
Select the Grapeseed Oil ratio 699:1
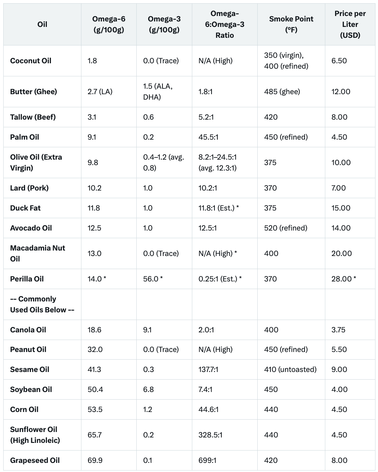coord(208,460)
